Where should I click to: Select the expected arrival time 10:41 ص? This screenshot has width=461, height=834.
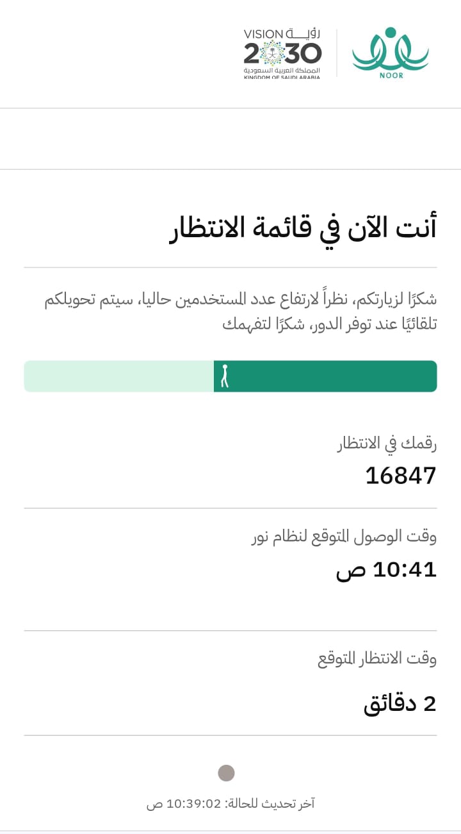(386, 569)
